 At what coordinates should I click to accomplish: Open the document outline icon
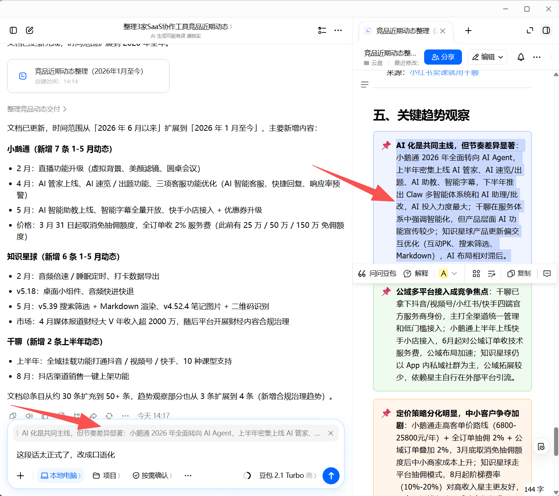coord(364,85)
